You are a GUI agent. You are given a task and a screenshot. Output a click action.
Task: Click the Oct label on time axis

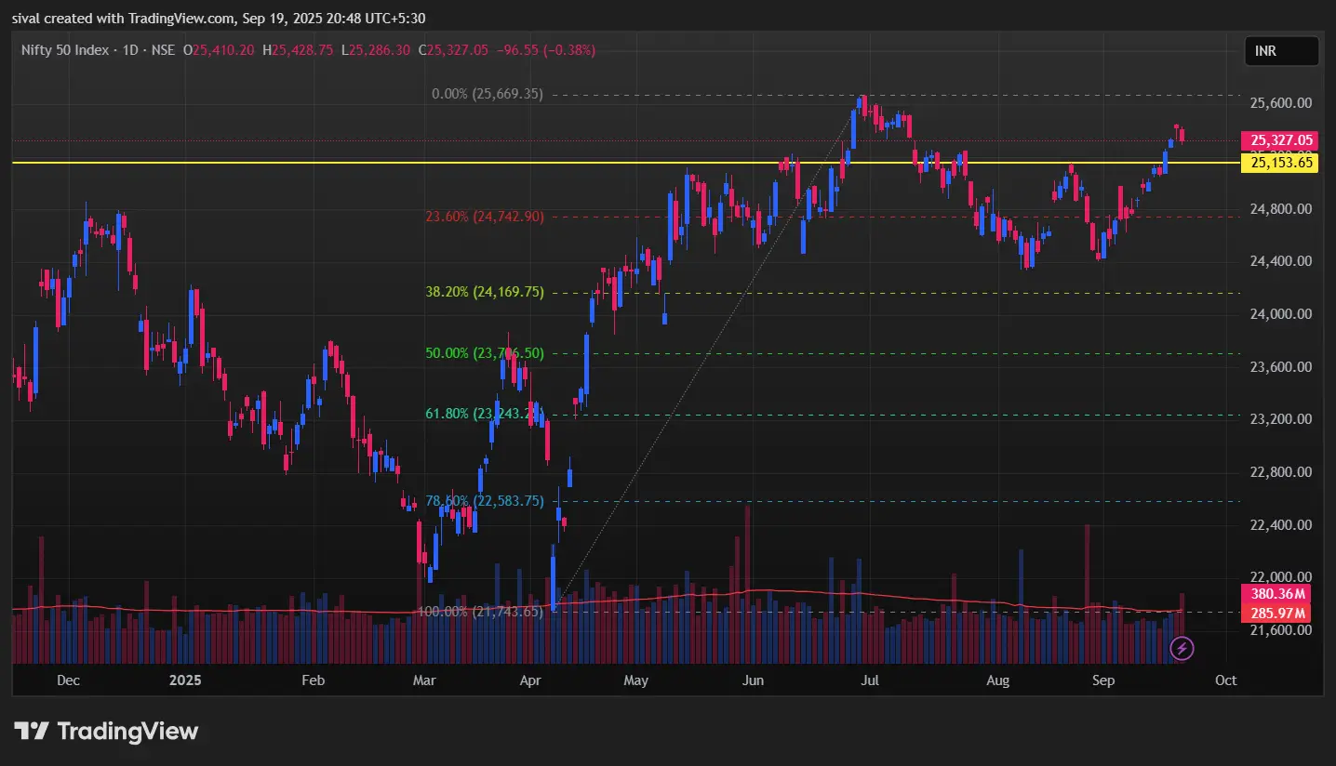1226,680
